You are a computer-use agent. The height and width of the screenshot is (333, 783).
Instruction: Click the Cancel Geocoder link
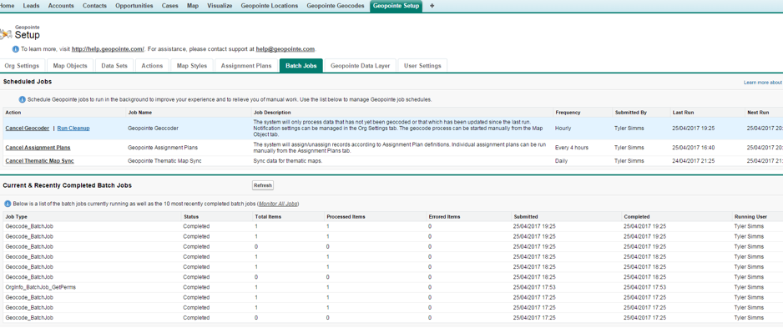pyautogui.click(x=28, y=129)
